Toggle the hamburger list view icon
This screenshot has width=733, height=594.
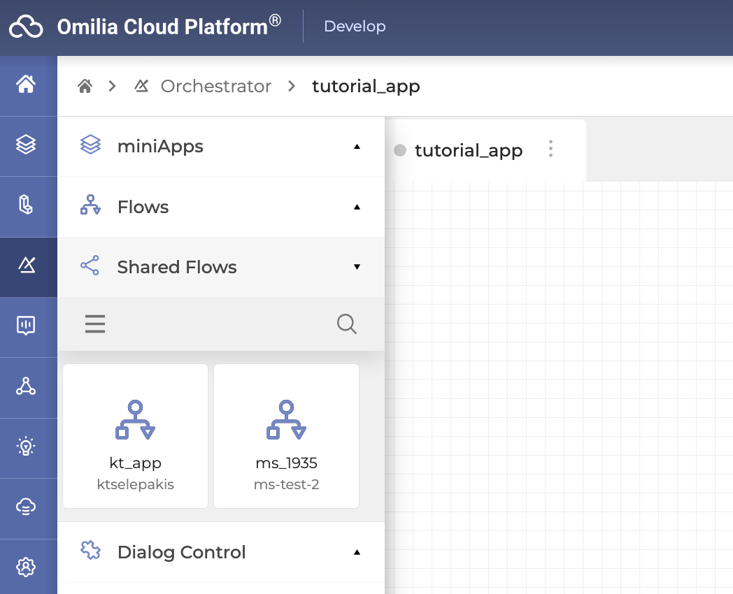tap(95, 324)
